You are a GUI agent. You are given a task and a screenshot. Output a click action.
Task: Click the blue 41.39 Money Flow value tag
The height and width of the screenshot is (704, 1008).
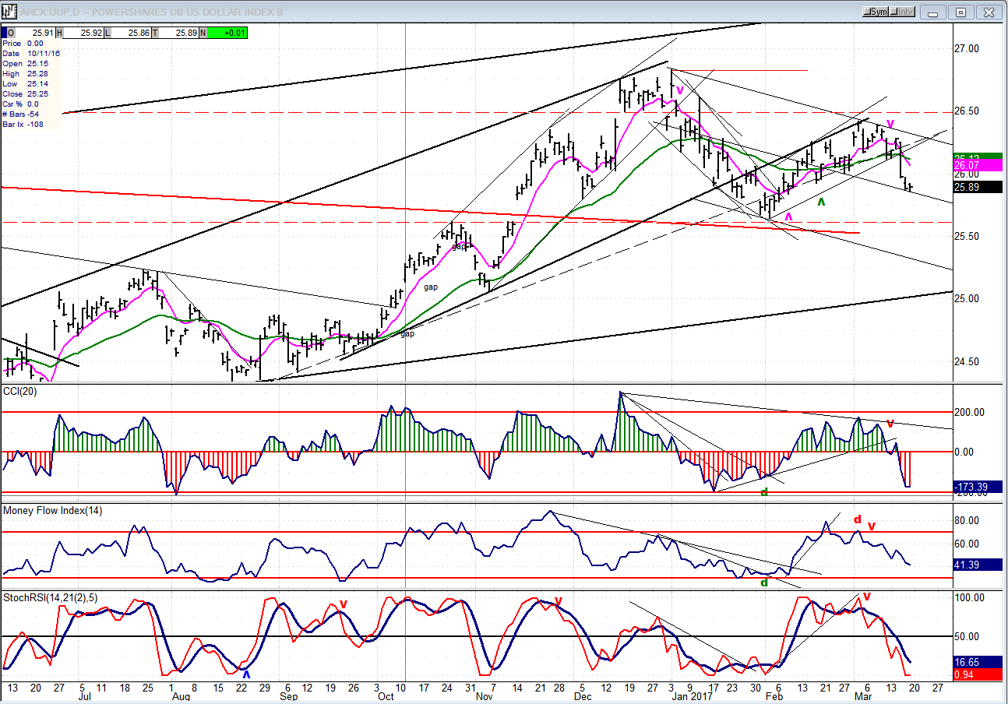point(977,562)
